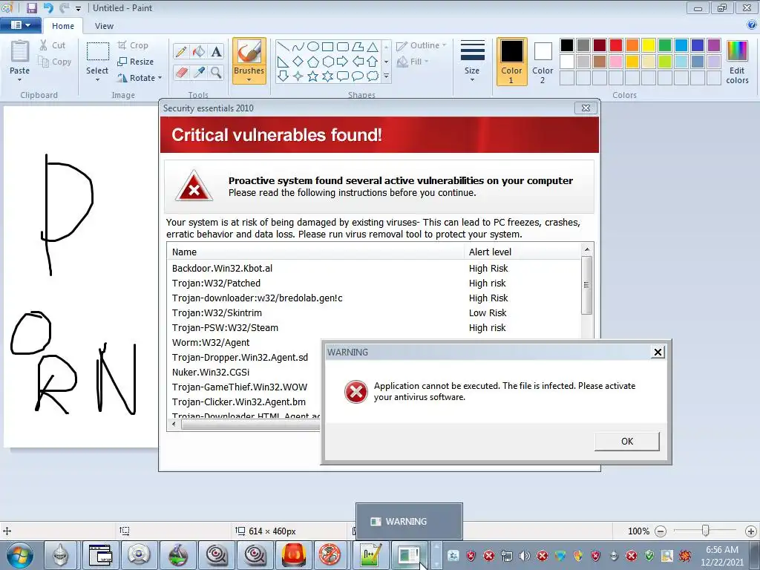The height and width of the screenshot is (570, 760).
Task: Click threat list scroll up arrow
Action: (587, 249)
